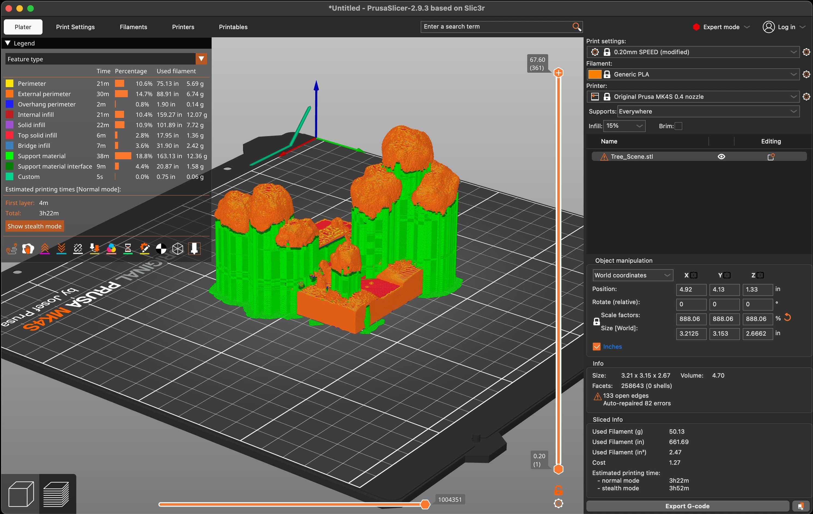This screenshot has height=514, width=813.
Task: Click the Export G-code button
Action: click(687, 506)
